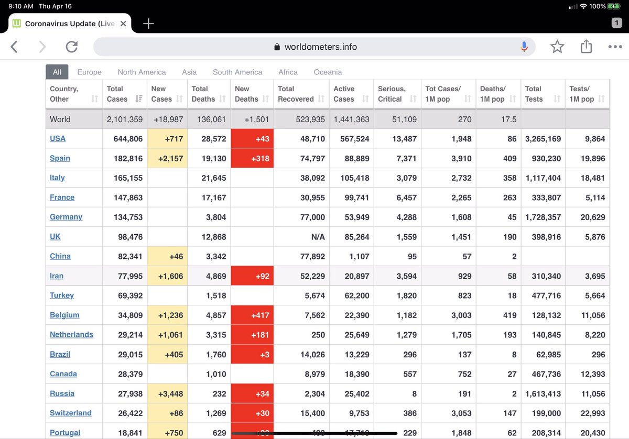Click World total cases 2,101,359
Viewport: 629px width, 439px height.
pyautogui.click(x=125, y=119)
